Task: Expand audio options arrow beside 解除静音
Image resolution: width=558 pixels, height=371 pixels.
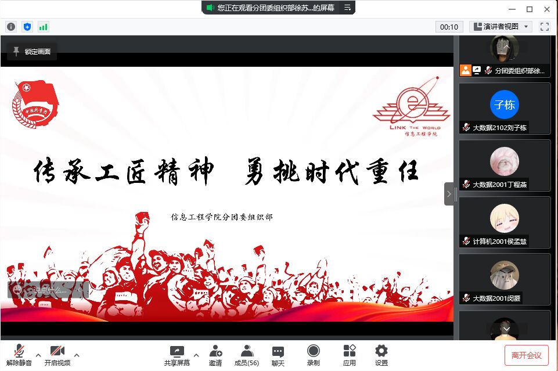Action: tap(38, 355)
